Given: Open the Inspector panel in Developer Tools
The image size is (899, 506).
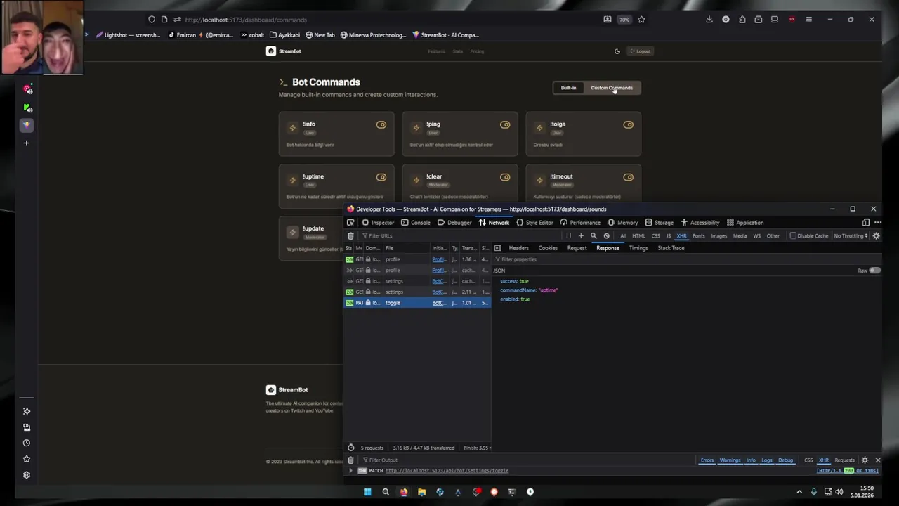Looking at the screenshot, I should [x=378, y=223].
